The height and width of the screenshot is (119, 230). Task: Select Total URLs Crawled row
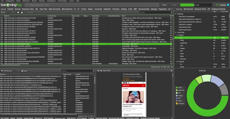[202, 24]
